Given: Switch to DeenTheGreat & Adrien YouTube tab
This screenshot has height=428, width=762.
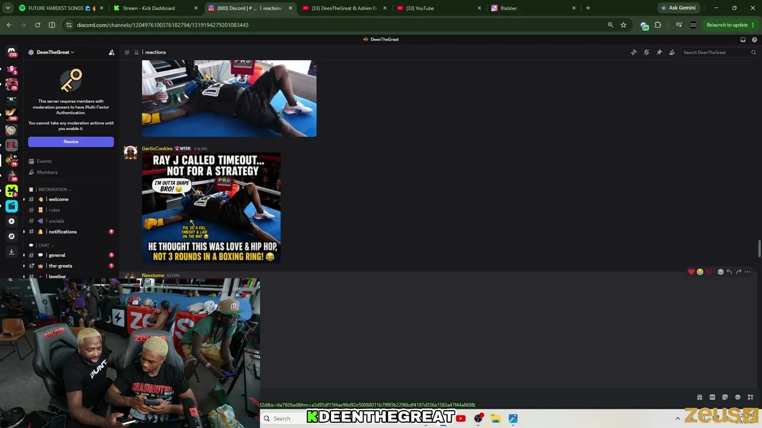Looking at the screenshot, I should pyautogui.click(x=345, y=8).
